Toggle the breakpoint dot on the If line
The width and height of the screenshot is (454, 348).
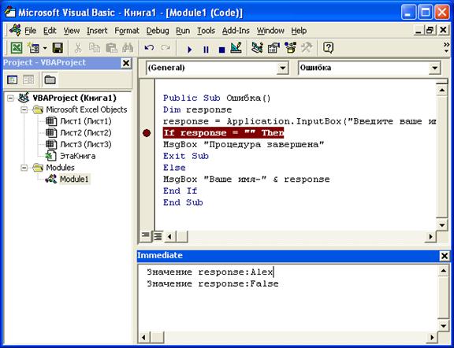pos(147,133)
